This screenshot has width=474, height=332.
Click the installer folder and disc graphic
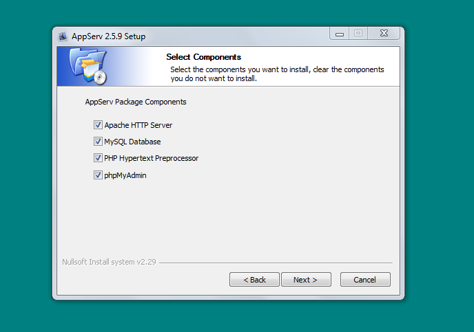coord(88,67)
